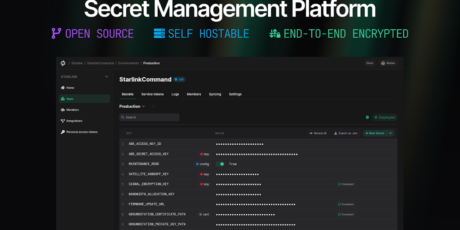Click Rohan's user avatar

pyautogui.click(x=383, y=63)
